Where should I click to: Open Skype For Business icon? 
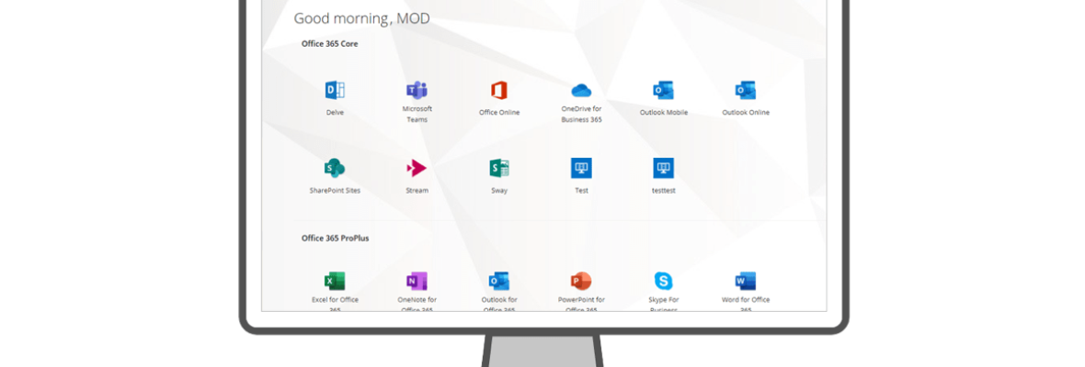664,281
